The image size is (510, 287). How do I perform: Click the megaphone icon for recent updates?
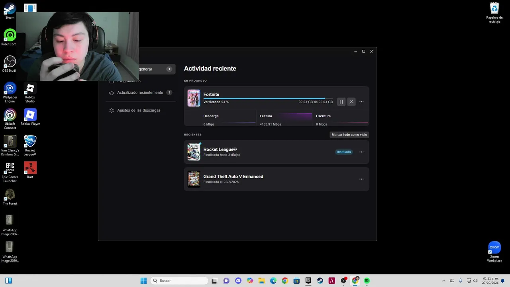(112, 92)
